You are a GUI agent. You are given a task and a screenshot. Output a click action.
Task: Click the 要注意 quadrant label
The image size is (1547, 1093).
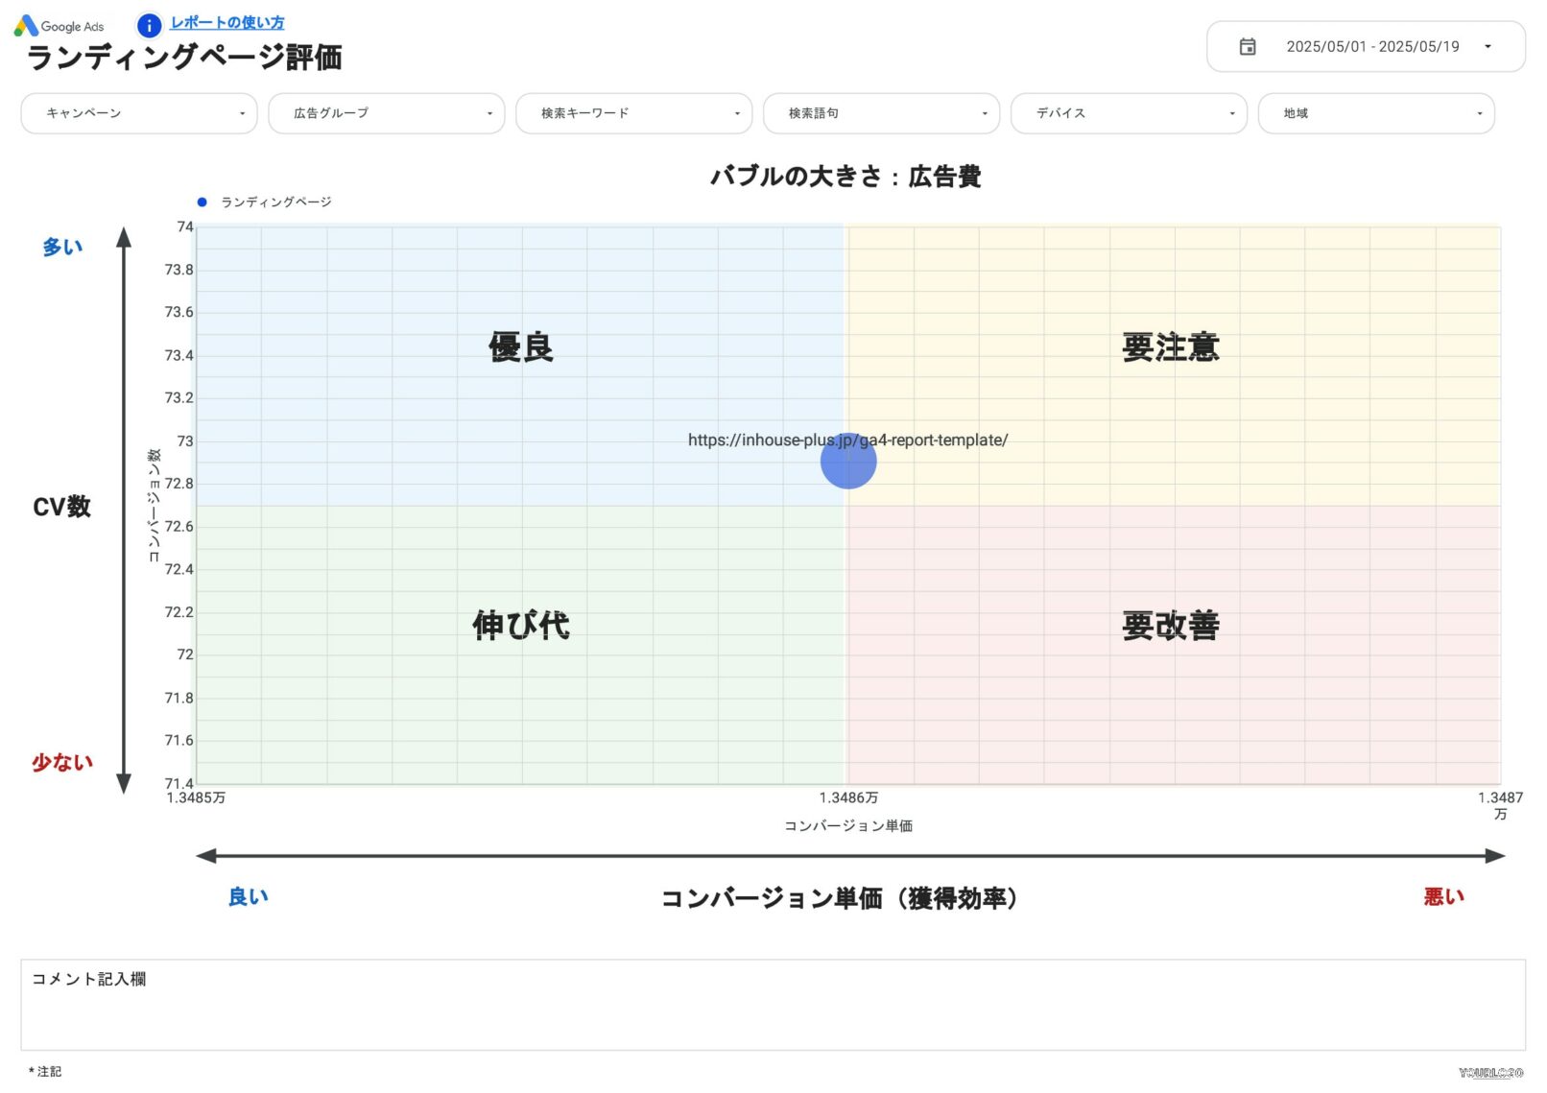1171,347
